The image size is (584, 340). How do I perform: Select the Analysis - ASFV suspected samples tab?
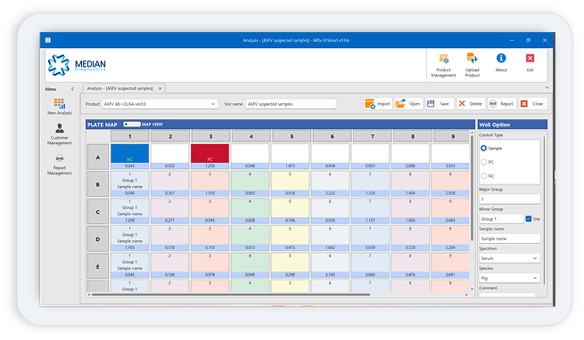120,88
